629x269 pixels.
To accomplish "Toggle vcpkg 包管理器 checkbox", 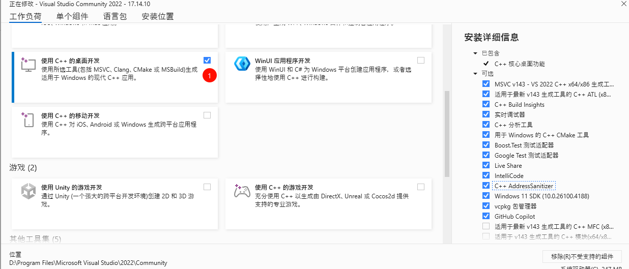I will click(486, 206).
